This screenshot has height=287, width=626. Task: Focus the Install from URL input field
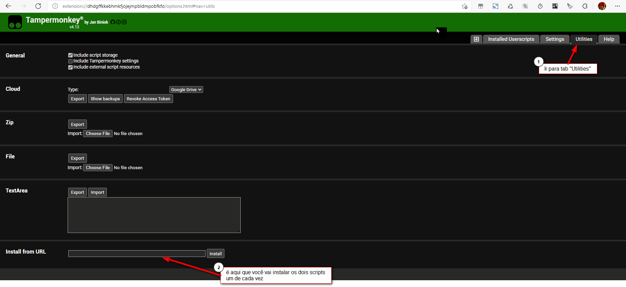pos(137,254)
